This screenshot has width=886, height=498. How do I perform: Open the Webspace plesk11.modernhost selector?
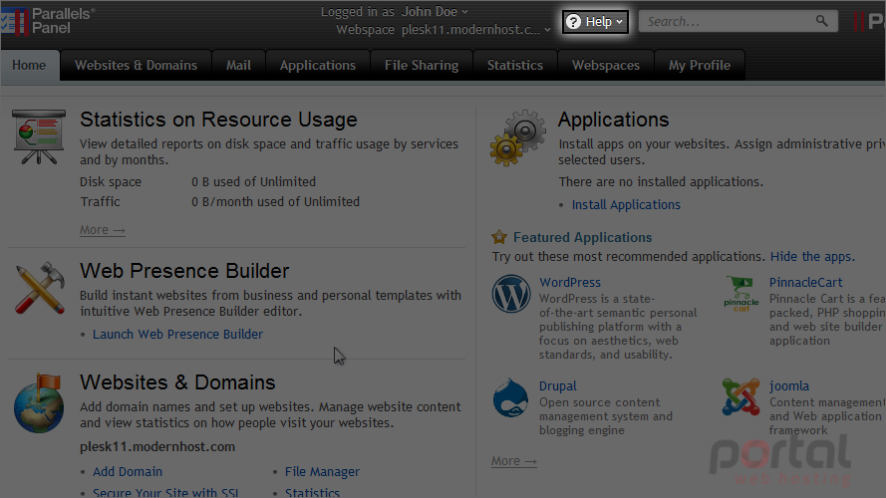point(475,29)
